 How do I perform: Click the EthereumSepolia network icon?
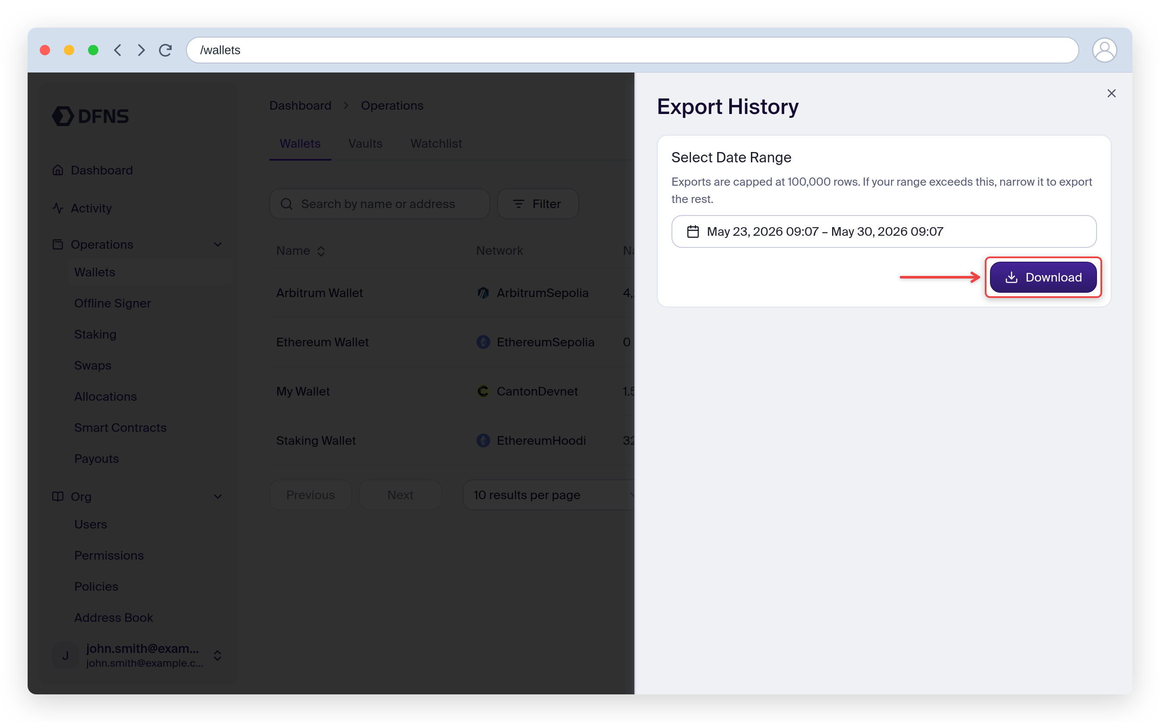point(483,342)
